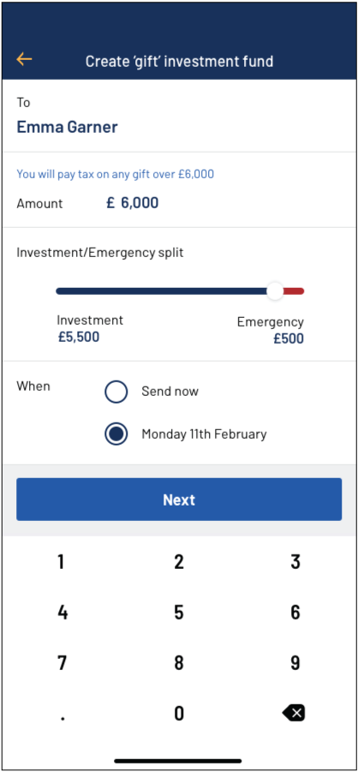Tap digit 2 on the keypad
The height and width of the screenshot is (772, 358).
tap(179, 561)
